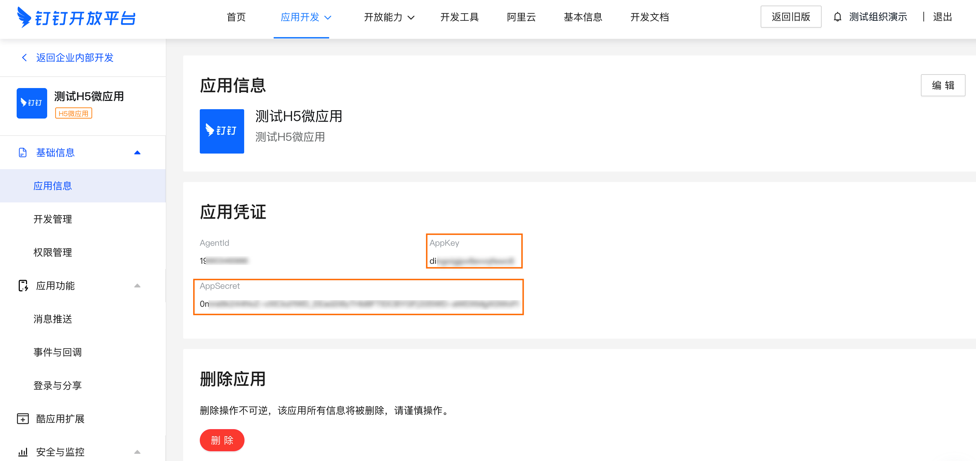The width and height of the screenshot is (976, 461).
Task: Click the 基础信息 document icon in sidebar
Action: point(23,153)
